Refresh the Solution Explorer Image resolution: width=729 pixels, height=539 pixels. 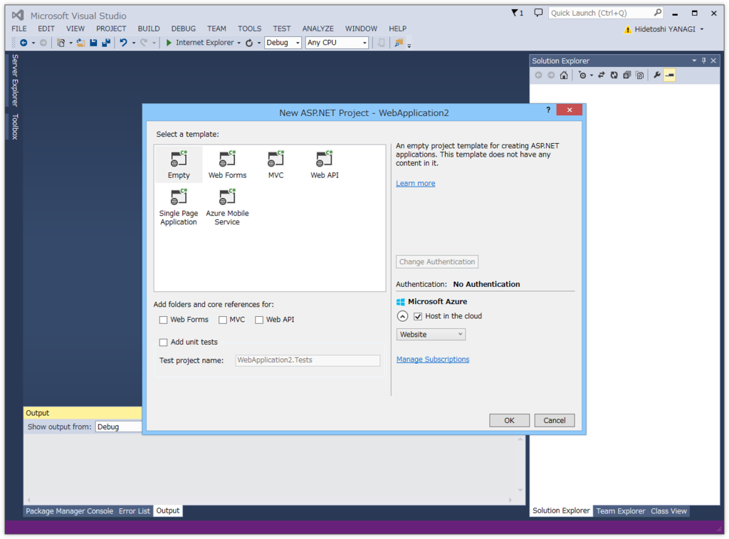click(614, 75)
